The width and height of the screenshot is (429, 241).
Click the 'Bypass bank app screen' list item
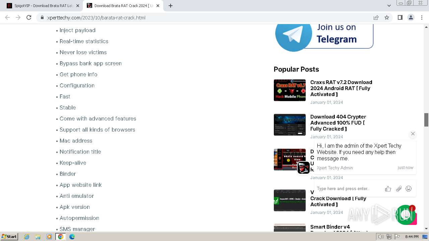point(90,63)
